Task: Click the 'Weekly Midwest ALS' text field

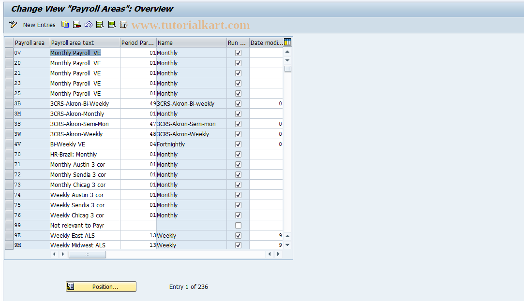Action: (85, 245)
